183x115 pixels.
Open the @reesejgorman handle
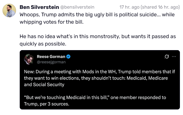[x=51, y=62]
